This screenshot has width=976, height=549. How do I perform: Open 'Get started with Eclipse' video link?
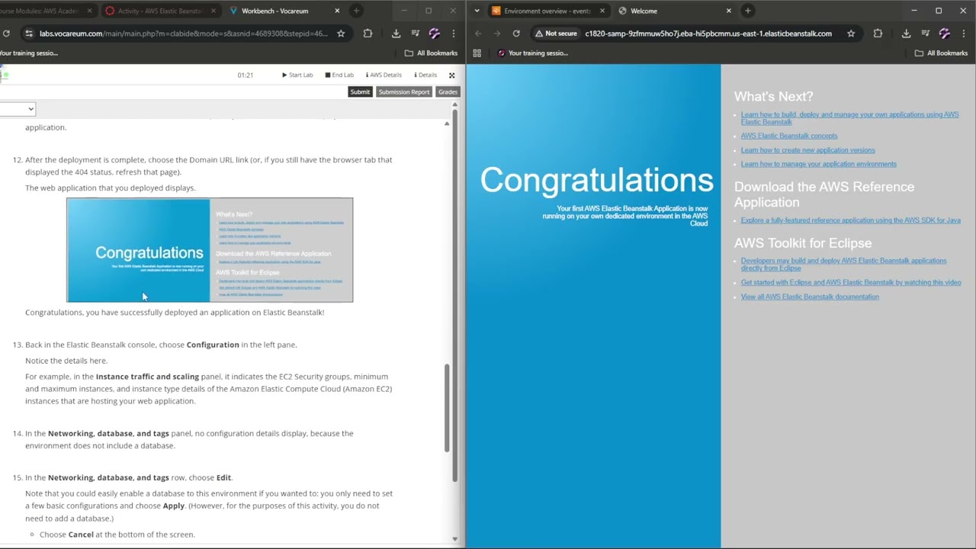click(850, 282)
